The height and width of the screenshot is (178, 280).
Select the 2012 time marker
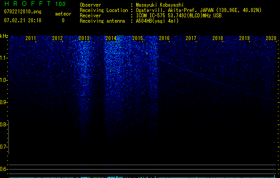[57, 38]
